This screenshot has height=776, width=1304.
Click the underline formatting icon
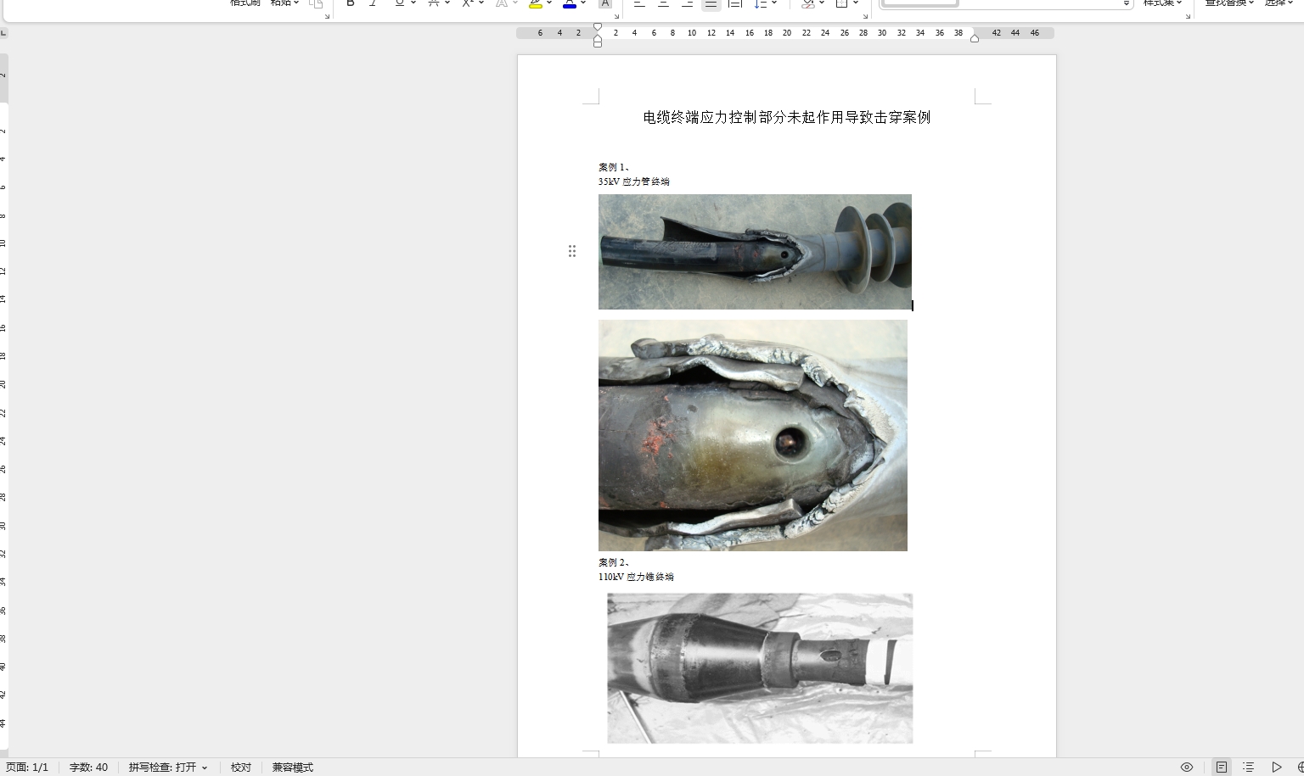(399, 3)
